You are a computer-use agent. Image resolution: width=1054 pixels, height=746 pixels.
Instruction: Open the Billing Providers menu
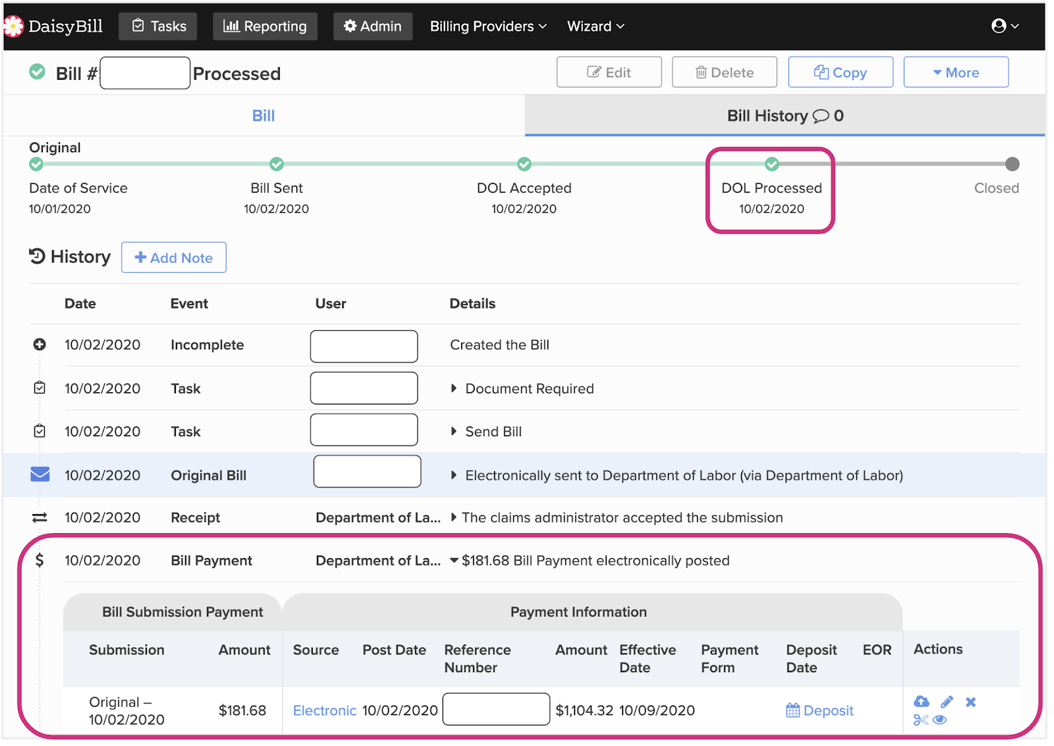point(487,26)
